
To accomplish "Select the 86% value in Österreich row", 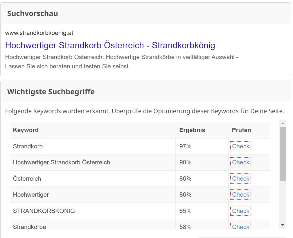I will coord(185,179).
